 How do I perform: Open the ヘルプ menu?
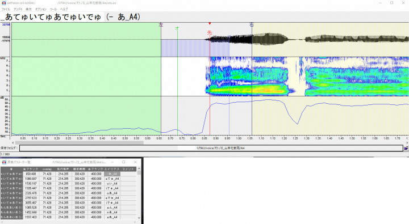pyautogui.click(x=64, y=9)
